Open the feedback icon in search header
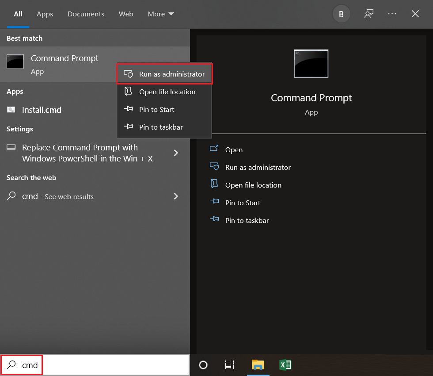The image size is (433, 376). [369, 14]
